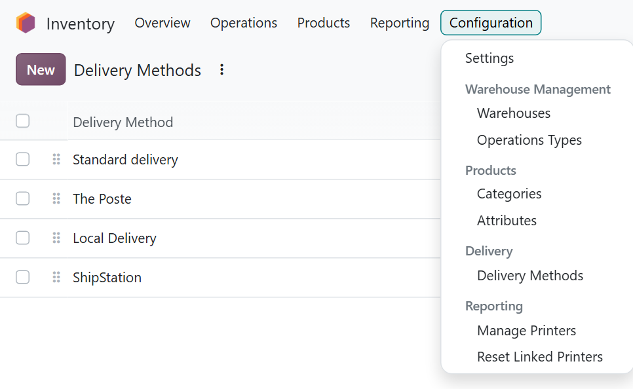Sort by Delivery Method column header

[123, 122]
